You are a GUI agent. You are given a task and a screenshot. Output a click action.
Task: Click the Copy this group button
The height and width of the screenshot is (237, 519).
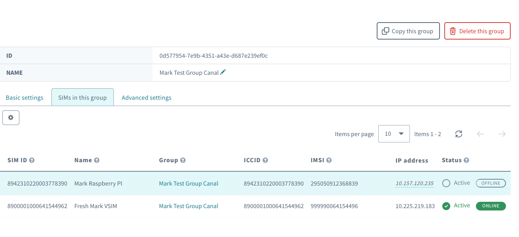coord(408,31)
